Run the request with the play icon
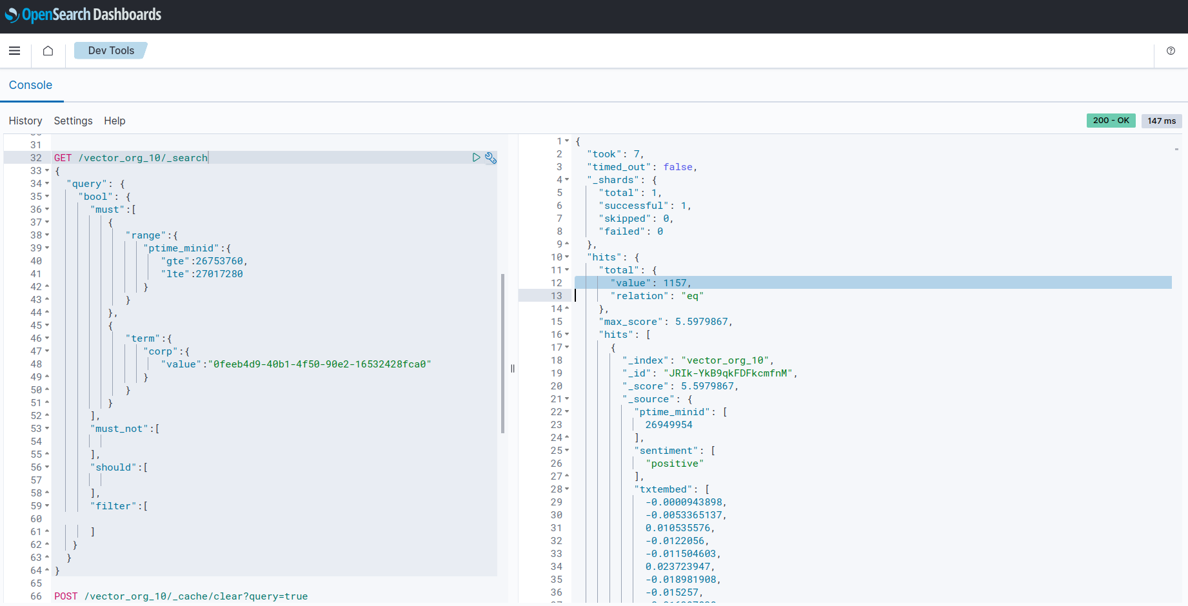 (x=476, y=157)
